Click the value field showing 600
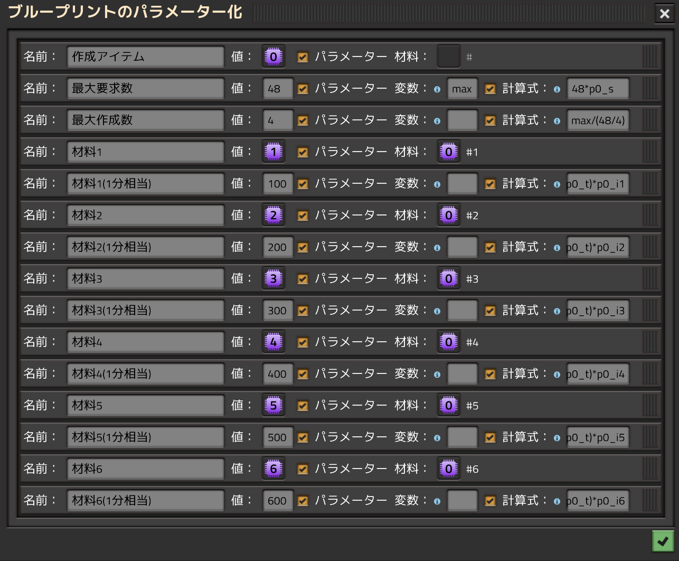The height and width of the screenshot is (561, 679). (278, 501)
